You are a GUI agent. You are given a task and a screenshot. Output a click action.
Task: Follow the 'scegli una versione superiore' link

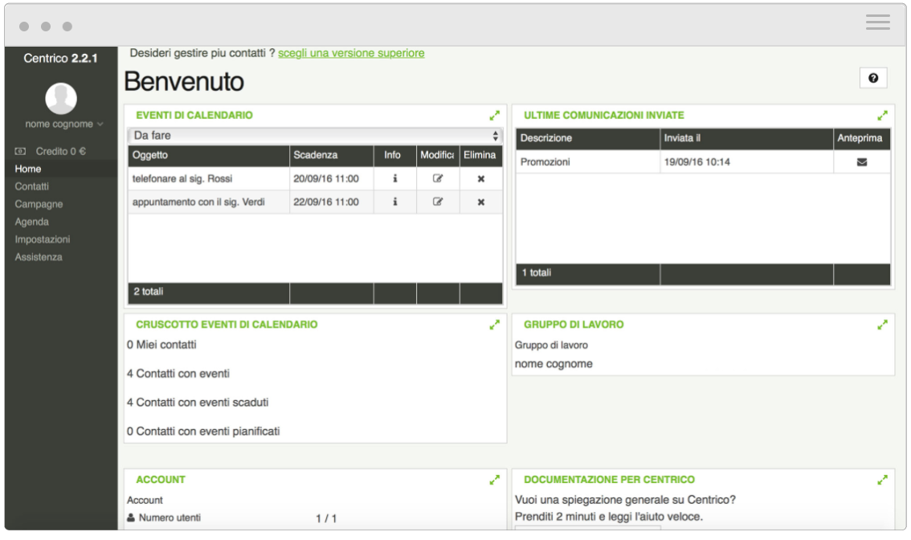click(351, 52)
